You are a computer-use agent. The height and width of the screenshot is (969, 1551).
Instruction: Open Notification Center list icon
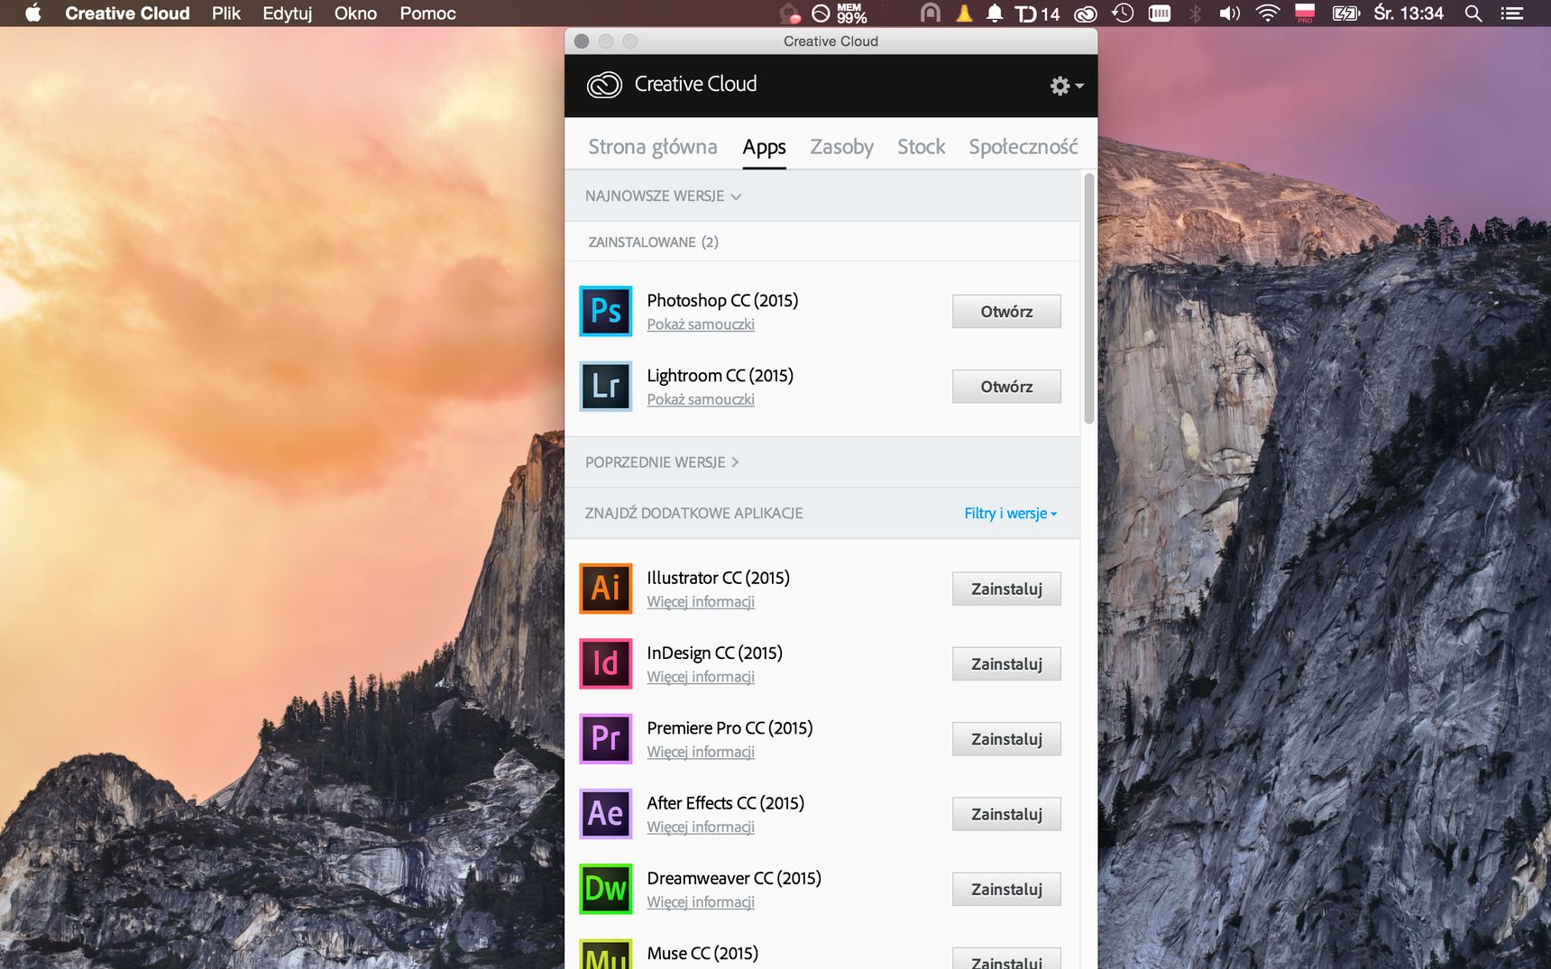click(1512, 14)
